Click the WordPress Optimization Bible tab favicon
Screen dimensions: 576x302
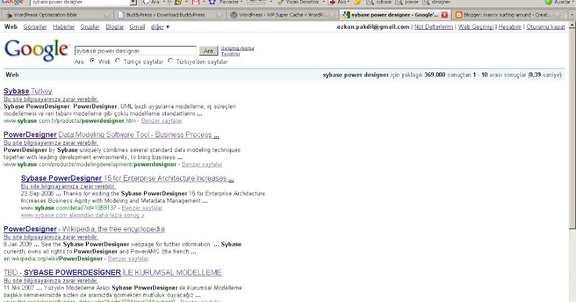[9, 15]
